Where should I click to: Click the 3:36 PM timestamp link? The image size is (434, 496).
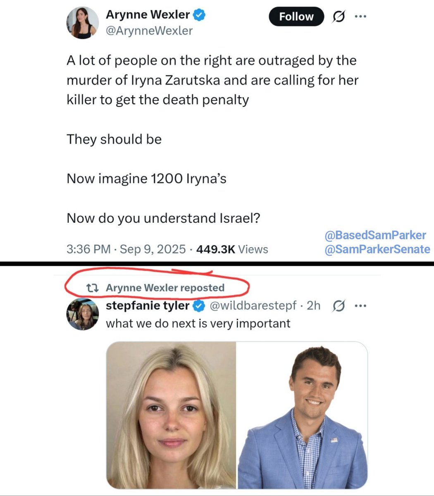tap(88, 249)
